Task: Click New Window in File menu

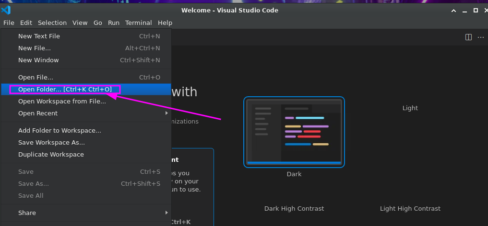Action: [38, 60]
